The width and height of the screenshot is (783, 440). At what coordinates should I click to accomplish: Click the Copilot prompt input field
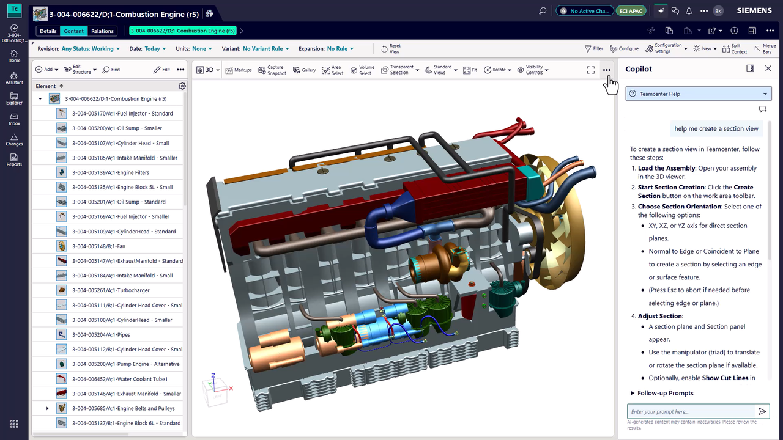coord(692,411)
